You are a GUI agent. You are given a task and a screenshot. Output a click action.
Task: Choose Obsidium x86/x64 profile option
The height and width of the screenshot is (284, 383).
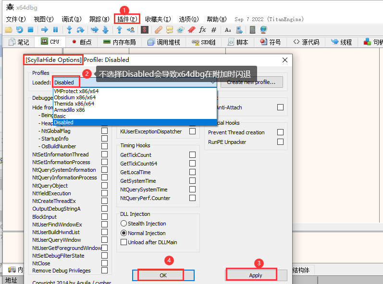135,97
